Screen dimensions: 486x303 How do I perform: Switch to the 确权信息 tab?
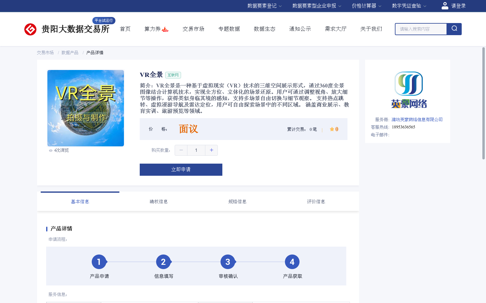tap(159, 201)
